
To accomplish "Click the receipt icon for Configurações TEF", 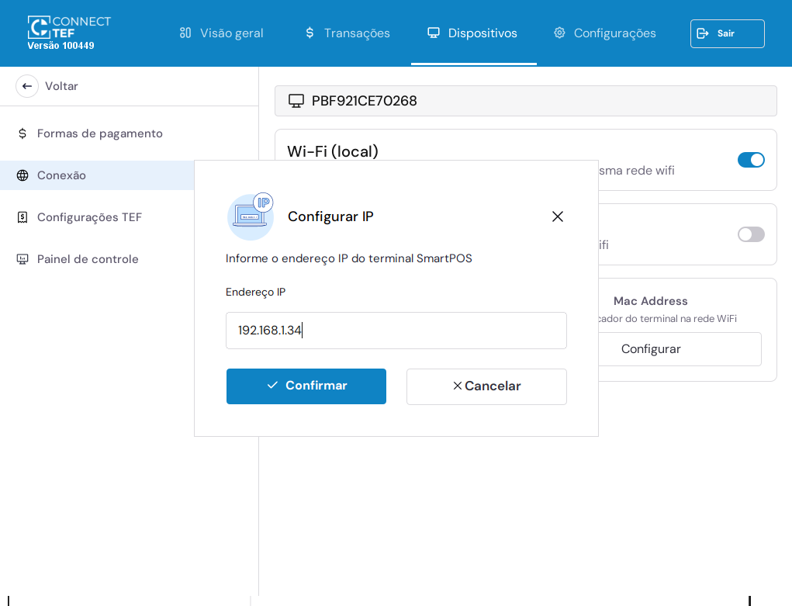I will pos(22,217).
